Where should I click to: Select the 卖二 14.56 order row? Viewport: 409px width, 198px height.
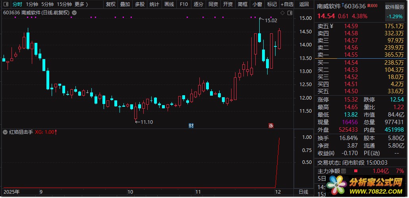(x=361, y=47)
